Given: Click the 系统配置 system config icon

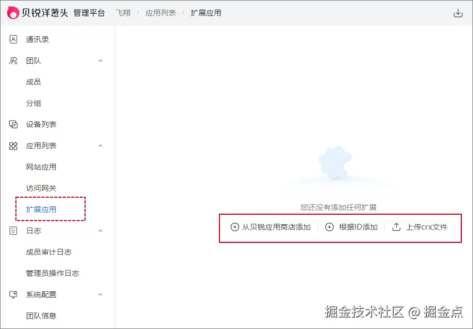Looking at the screenshot, I should (x=13, y=294).
